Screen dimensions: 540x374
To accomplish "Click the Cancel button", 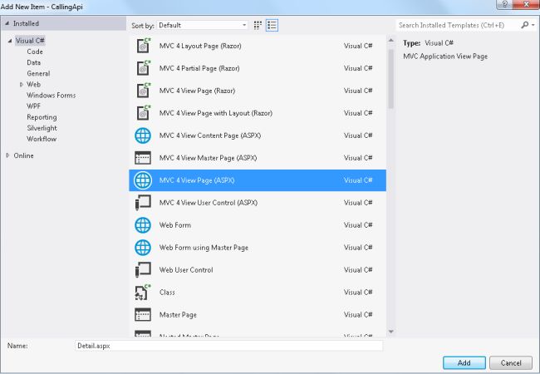I will click(511, 362).
